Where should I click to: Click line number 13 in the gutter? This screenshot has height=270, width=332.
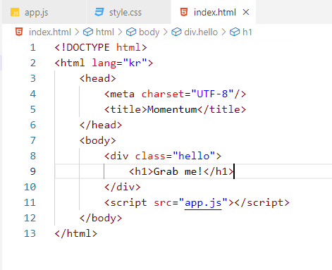click(30, 233)
